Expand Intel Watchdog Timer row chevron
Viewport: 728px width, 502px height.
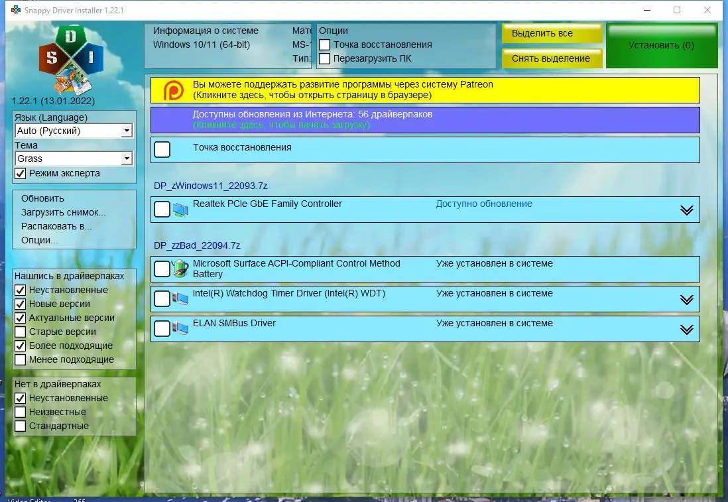point(687,300)
